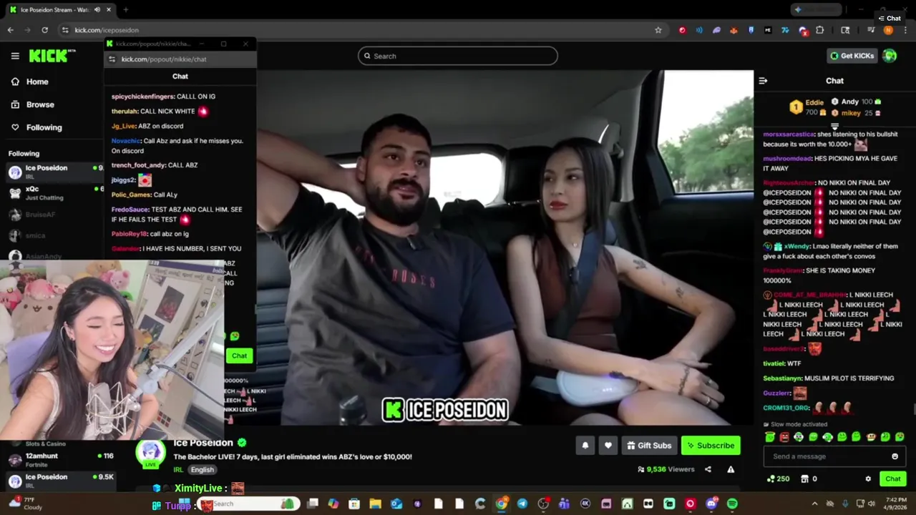
Task: Pick the red angry emote in quick row
Action: tap(784, 437)
